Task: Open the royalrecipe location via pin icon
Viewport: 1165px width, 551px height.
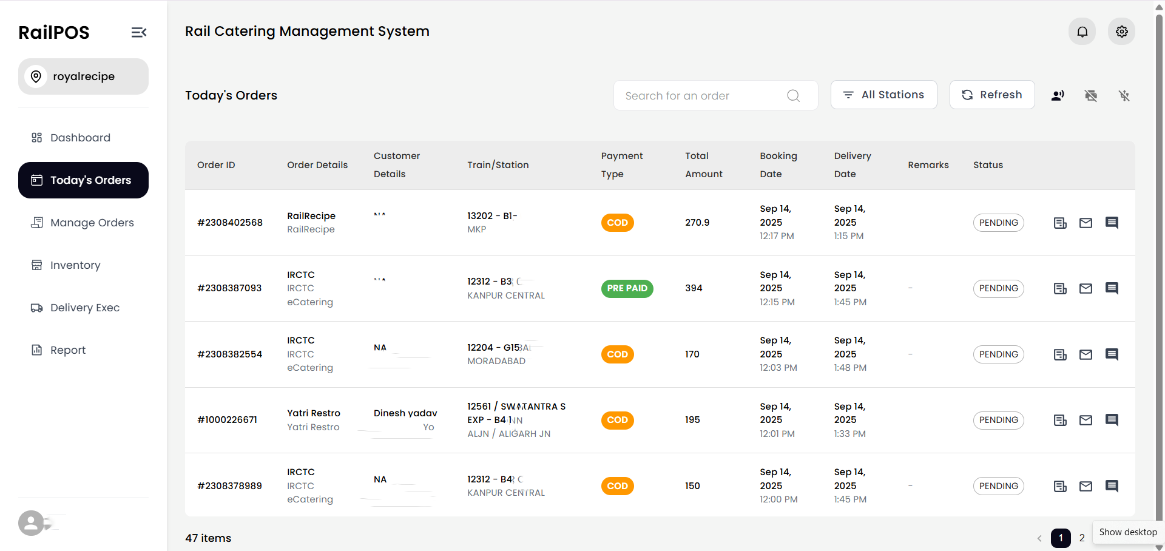Action: (x=36, y=76)
